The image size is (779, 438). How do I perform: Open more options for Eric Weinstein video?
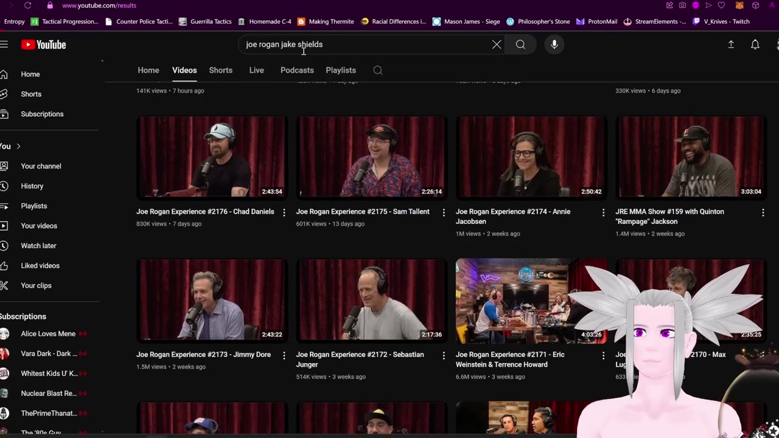603,355
